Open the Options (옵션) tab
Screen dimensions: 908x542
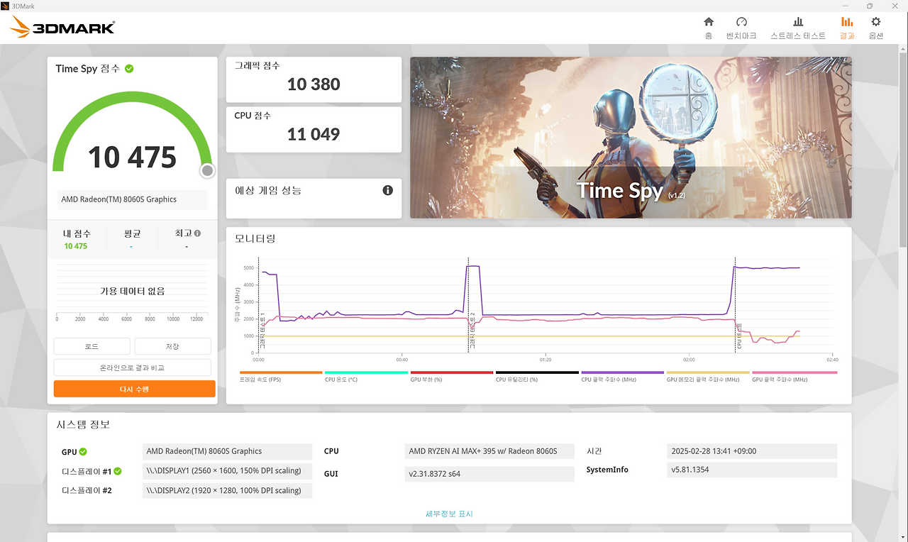[876, 27]
